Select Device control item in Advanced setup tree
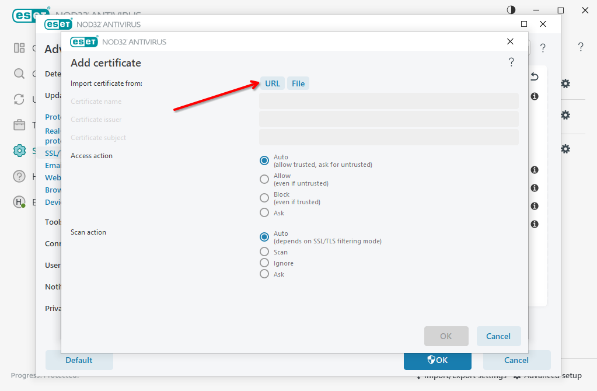Viewport: 597px width, 391px height. click(x=53, y=202)
